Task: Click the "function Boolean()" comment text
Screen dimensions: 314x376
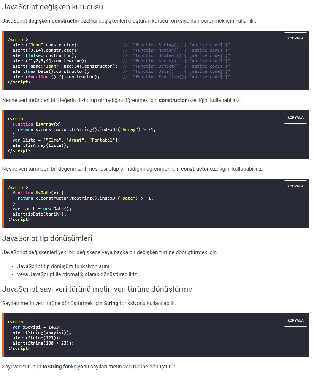Action: (157, 55)
